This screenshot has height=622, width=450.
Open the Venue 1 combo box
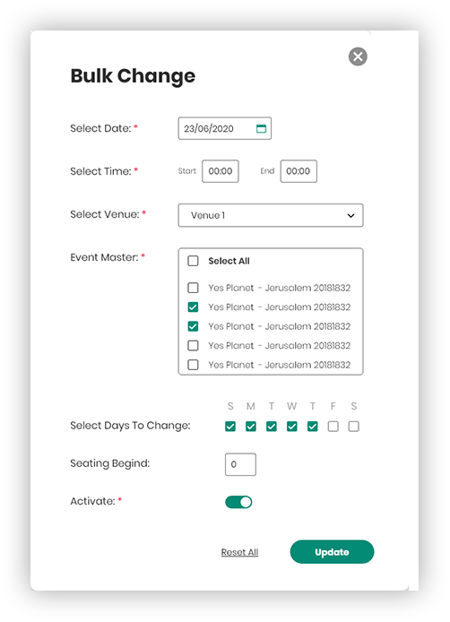[x=271, y=215]
